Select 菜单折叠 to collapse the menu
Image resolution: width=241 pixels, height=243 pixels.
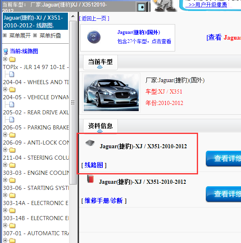50,36
